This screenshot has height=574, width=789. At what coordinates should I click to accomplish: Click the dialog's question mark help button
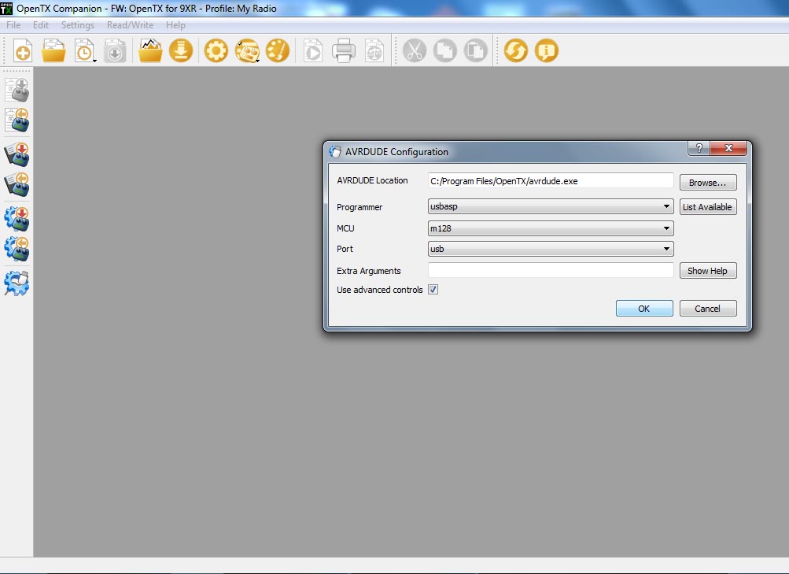coord(699,148)
